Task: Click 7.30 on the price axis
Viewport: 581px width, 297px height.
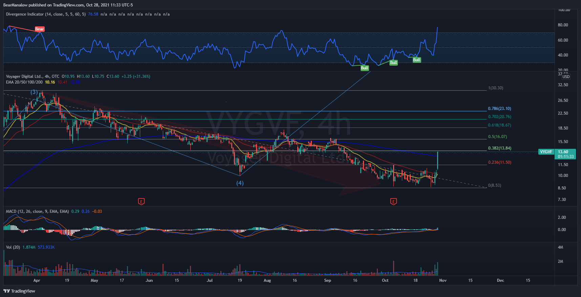Action: [562, 200]
